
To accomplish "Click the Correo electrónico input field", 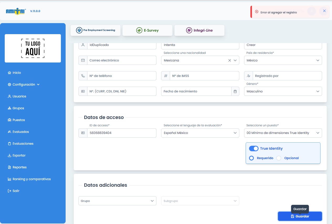I will click(x=122, y=60).
